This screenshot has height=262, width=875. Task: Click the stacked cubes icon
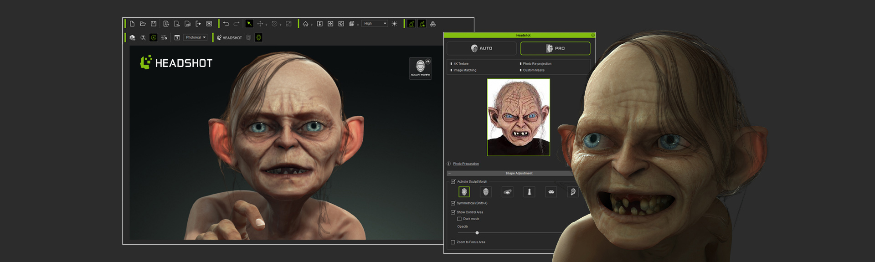point(433,24)
